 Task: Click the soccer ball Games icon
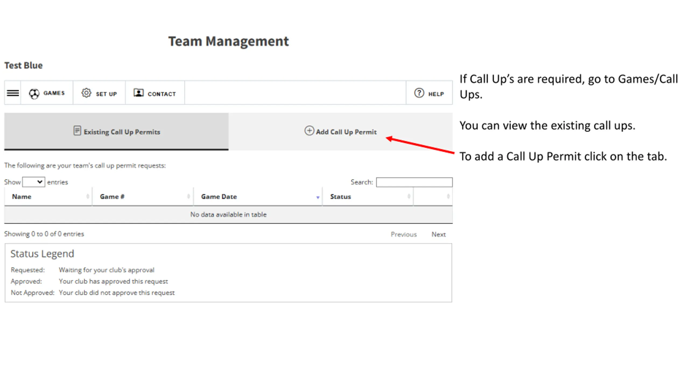(x=34, y=94)
